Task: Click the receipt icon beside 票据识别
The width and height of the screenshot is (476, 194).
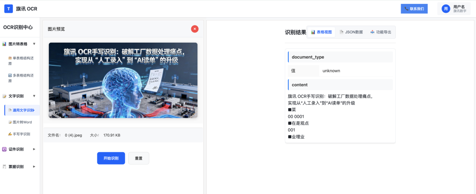Action: click(x=4, y=166)
